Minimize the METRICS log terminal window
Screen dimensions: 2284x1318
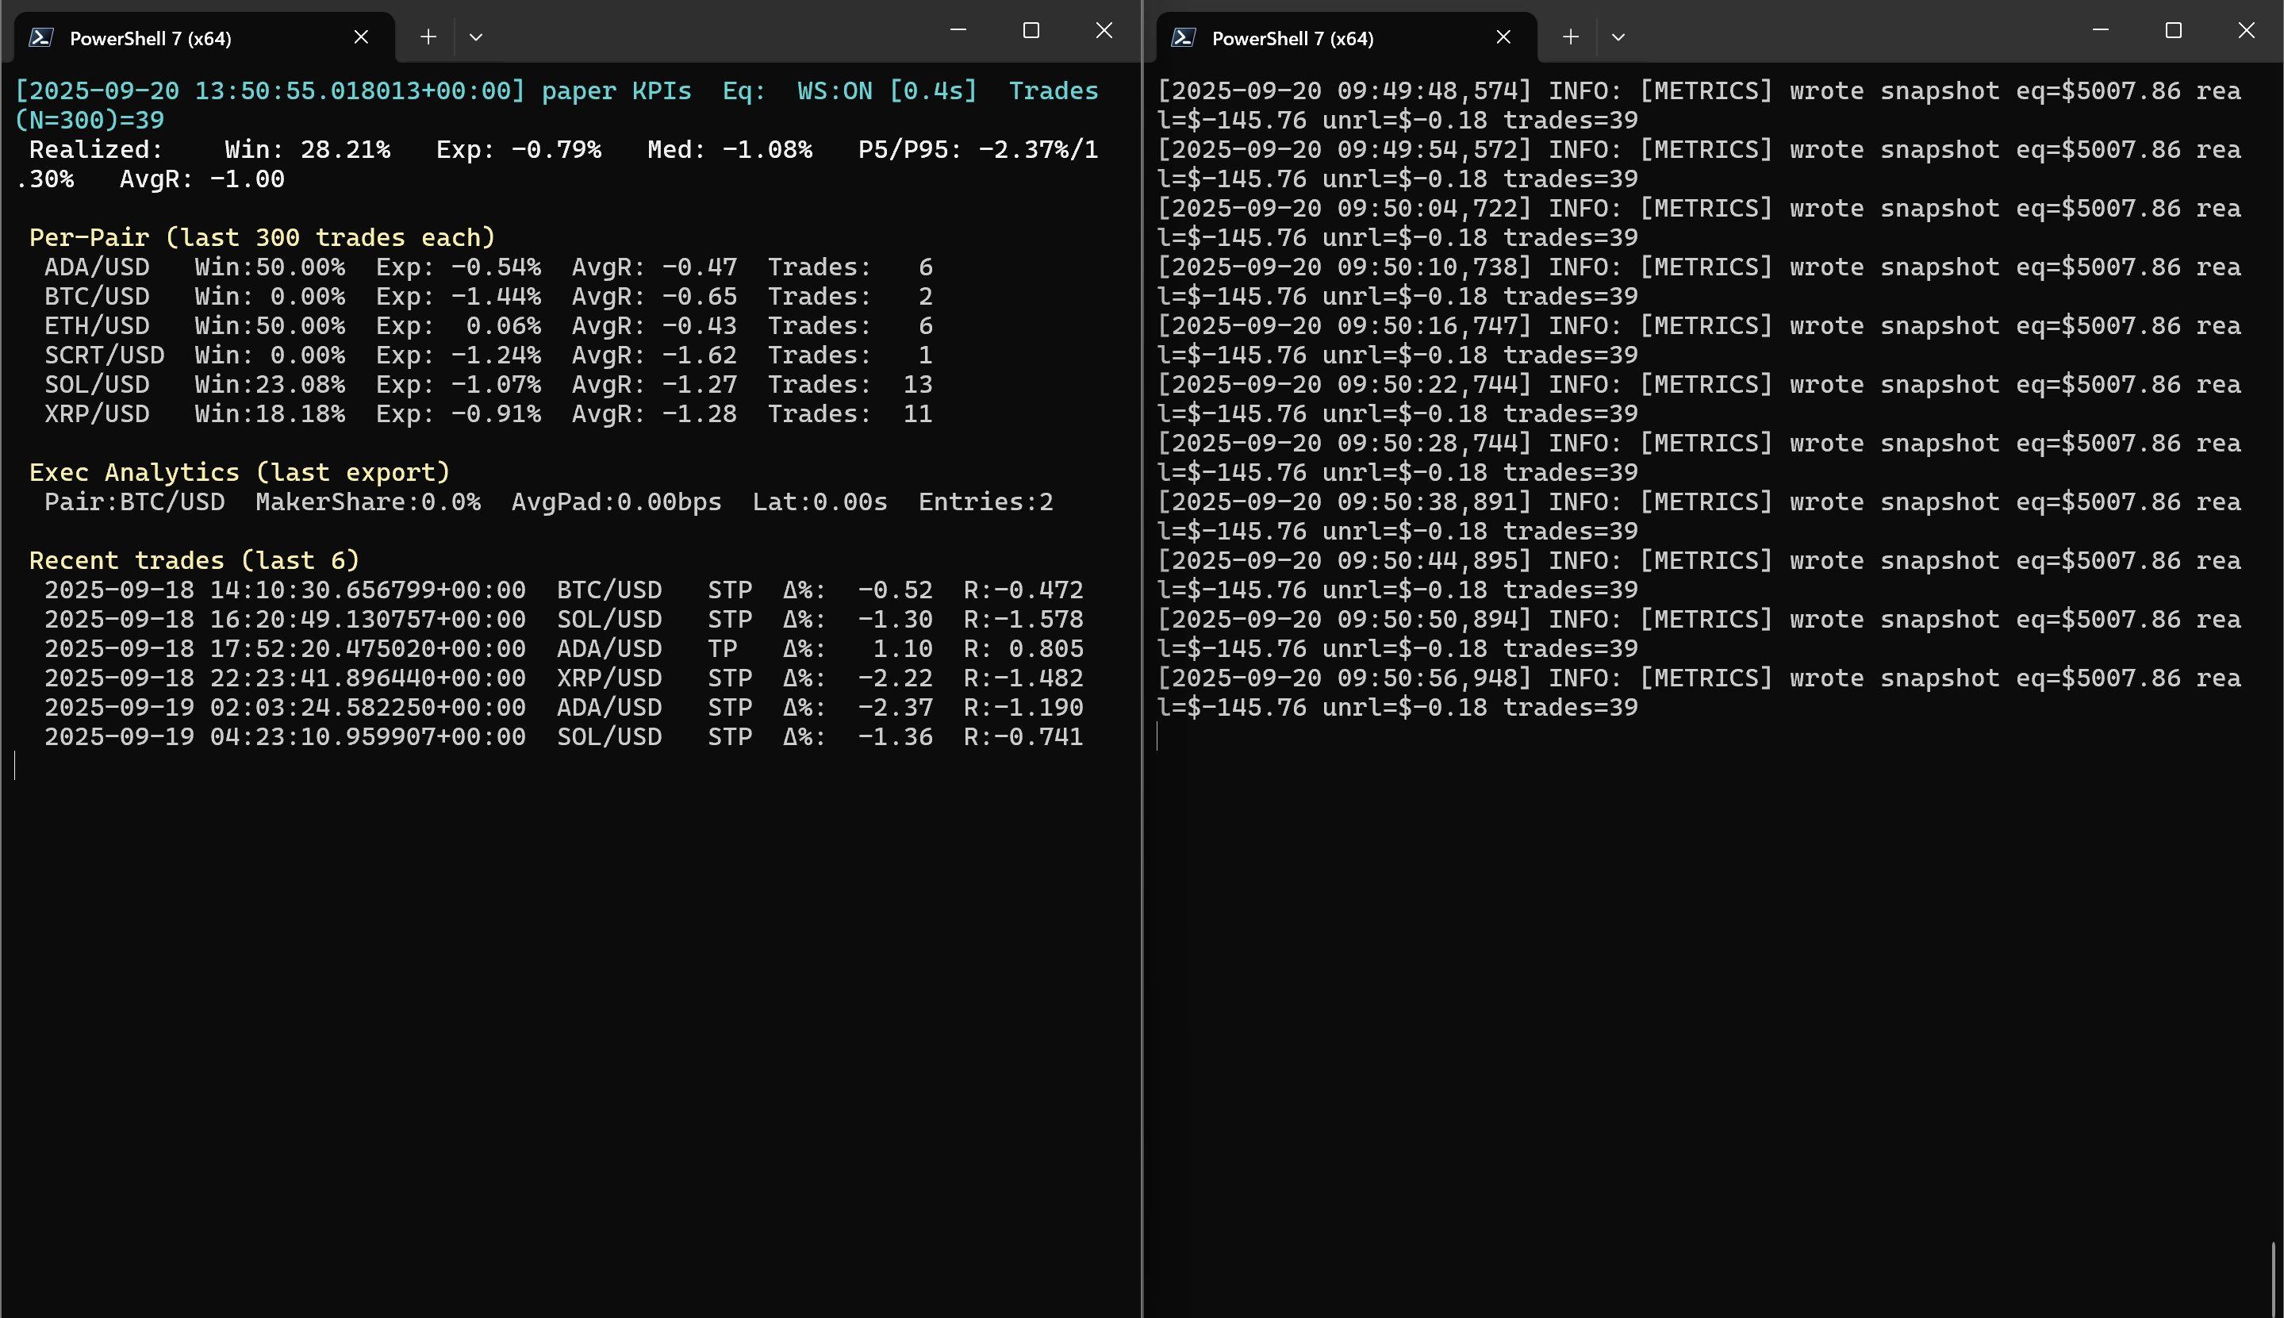click(2100, 31)
